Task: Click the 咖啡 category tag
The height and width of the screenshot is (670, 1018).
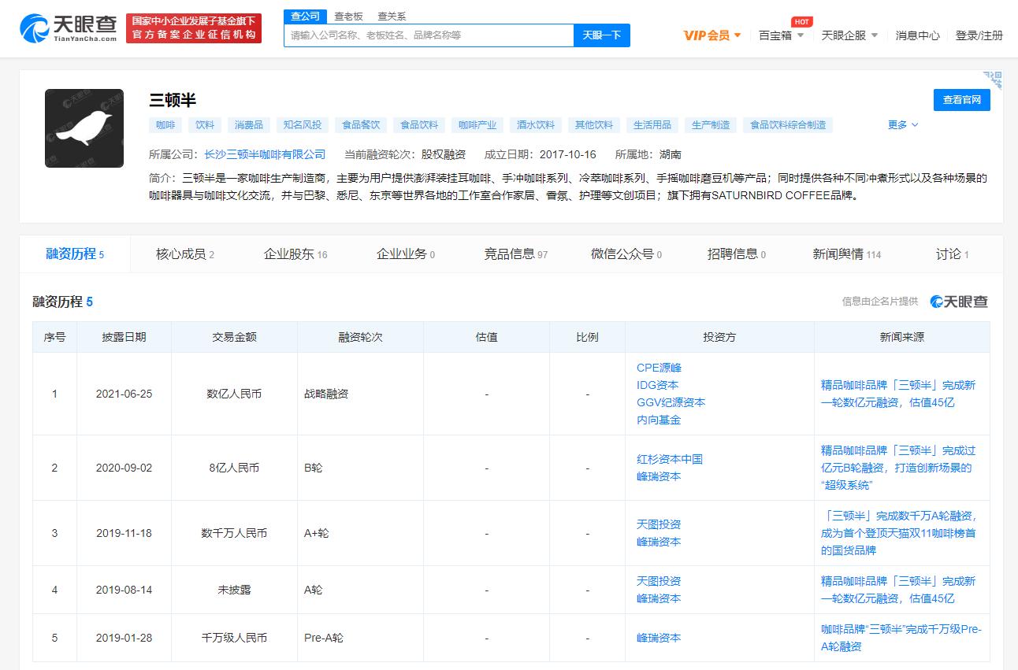Action: pyautogui.click(x=165, y=124)
